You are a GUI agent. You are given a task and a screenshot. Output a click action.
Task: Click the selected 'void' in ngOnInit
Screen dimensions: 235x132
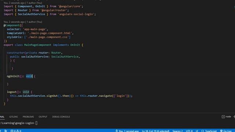tap(29, 76)
